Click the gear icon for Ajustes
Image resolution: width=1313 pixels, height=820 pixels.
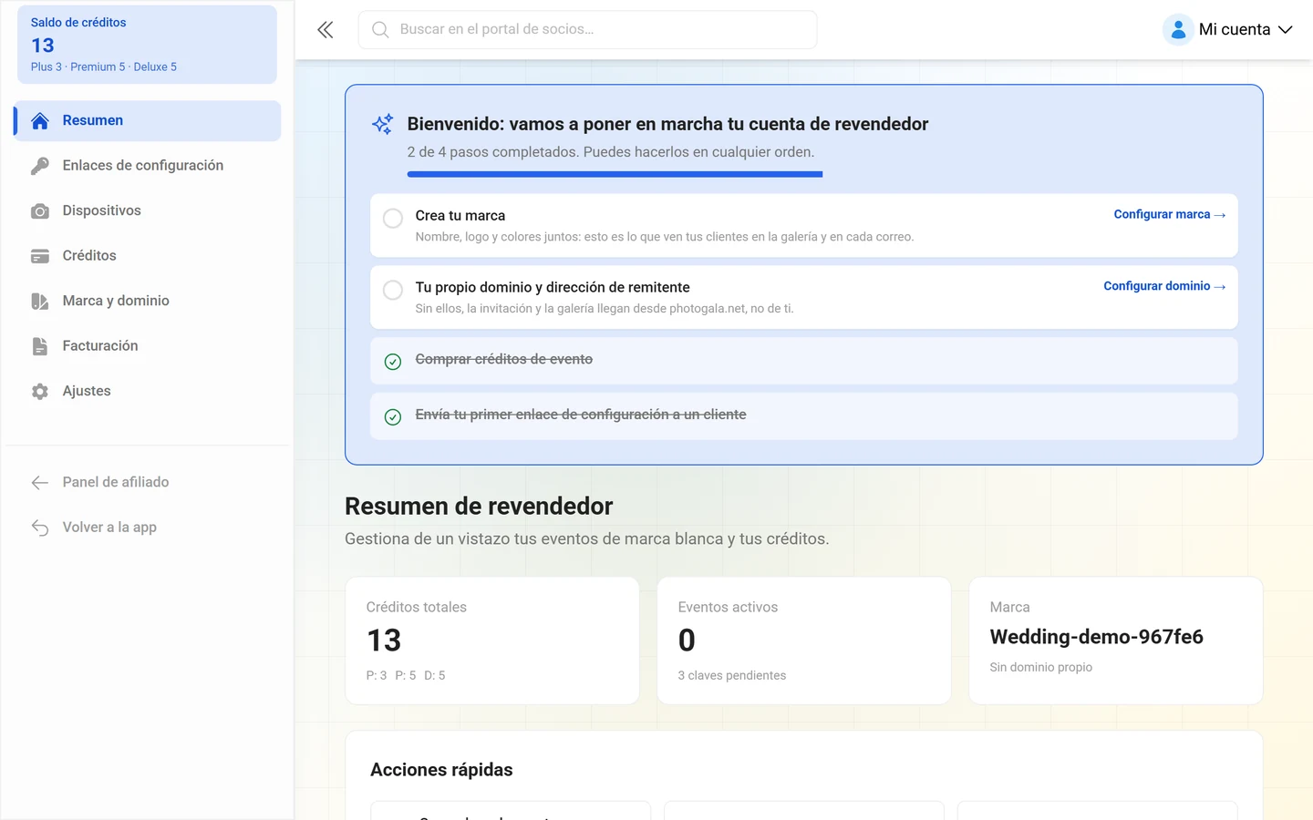tap(40, 392)
